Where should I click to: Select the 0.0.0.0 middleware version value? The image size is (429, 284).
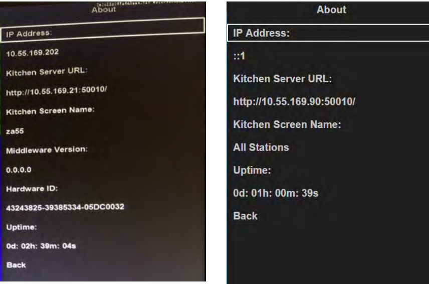19,170
